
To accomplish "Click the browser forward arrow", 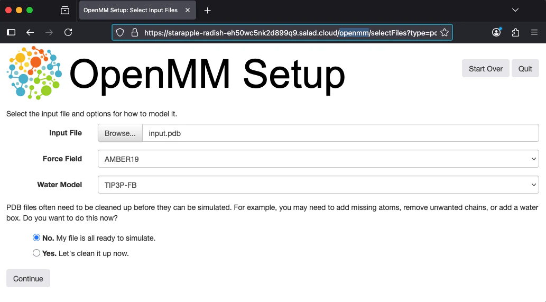I will 49,32.
